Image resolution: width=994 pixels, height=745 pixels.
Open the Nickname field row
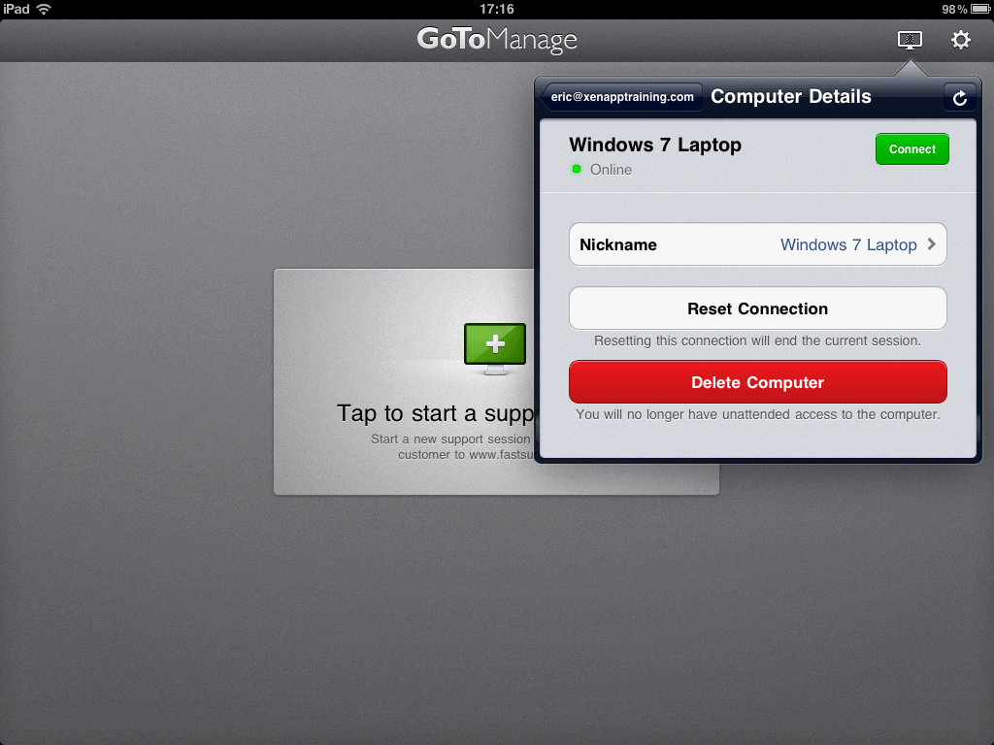tap(757, 244)
